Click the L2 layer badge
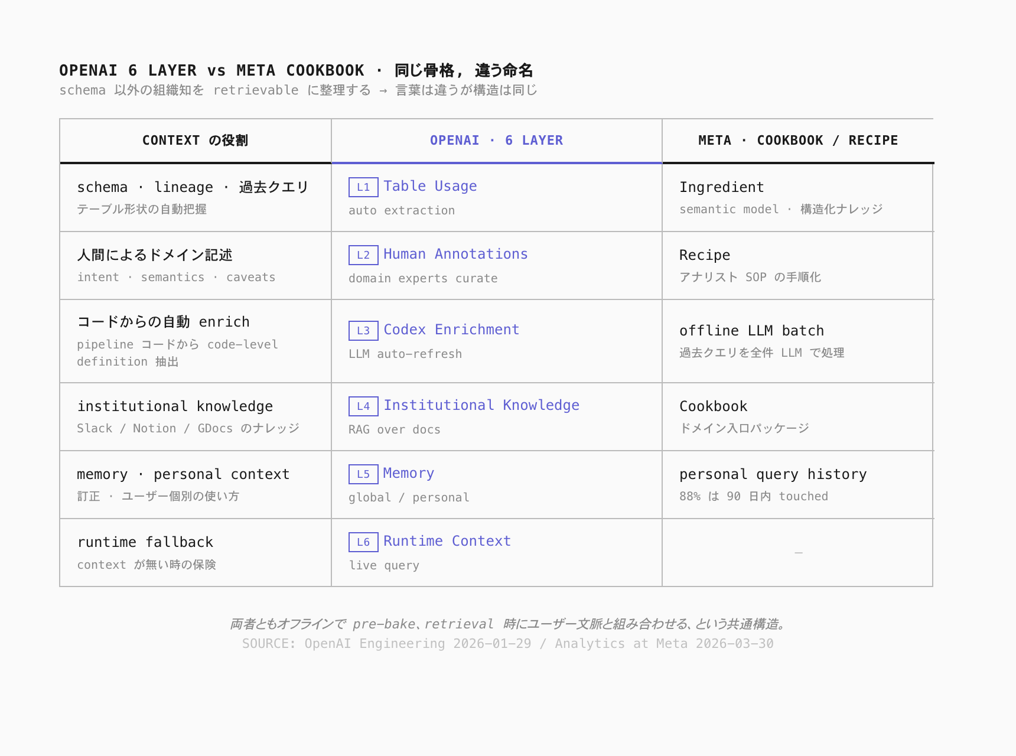 point(363,255)
